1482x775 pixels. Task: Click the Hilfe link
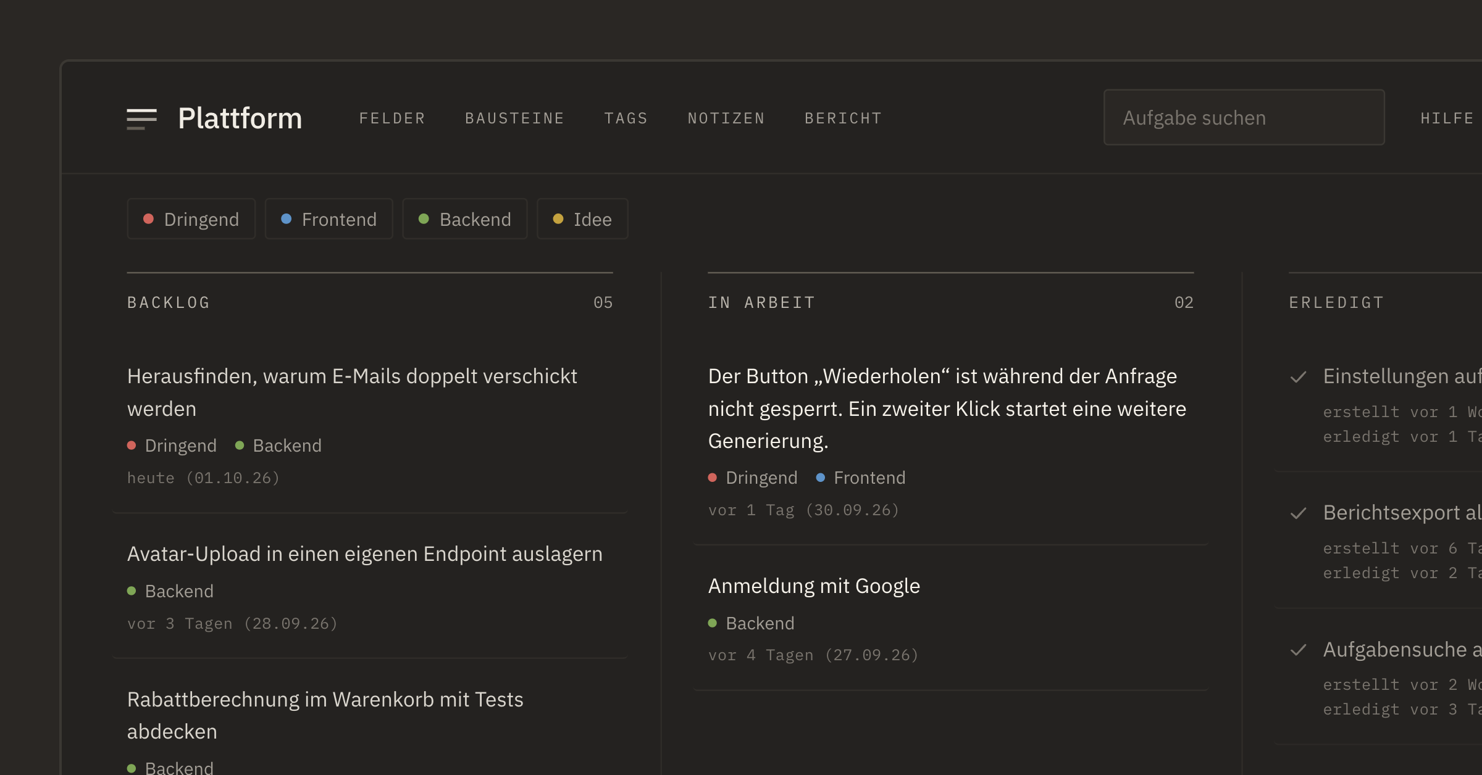[x=1447, y=118]
